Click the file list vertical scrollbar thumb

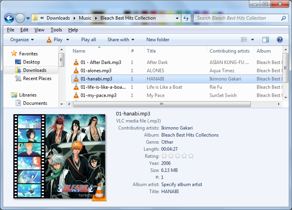[285, 68]
